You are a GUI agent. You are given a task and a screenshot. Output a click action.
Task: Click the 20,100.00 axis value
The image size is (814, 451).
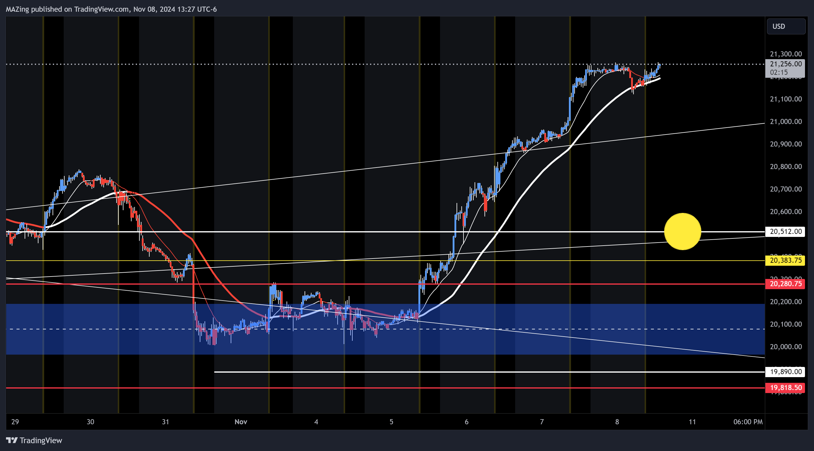(786, 324)
